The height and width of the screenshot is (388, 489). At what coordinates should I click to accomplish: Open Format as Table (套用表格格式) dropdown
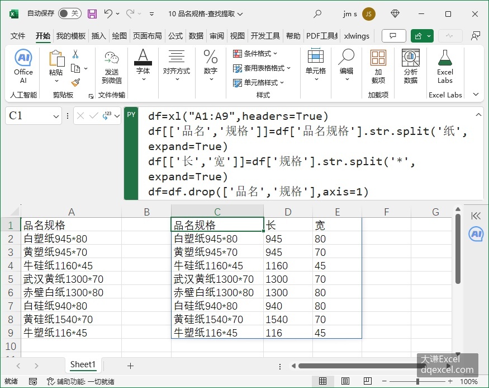pos(262,68)
